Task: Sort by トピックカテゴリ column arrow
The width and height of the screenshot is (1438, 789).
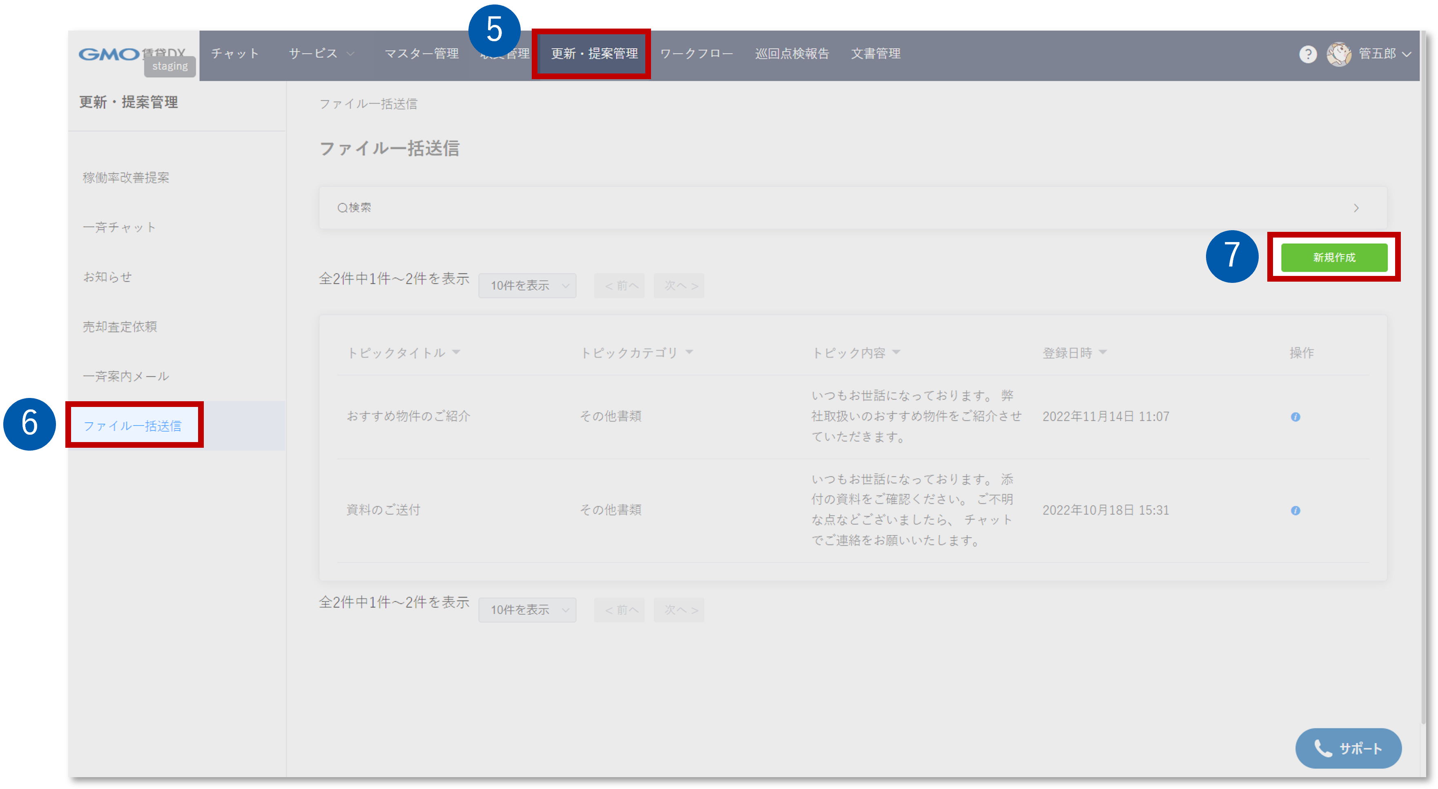Action: (689, 352)
